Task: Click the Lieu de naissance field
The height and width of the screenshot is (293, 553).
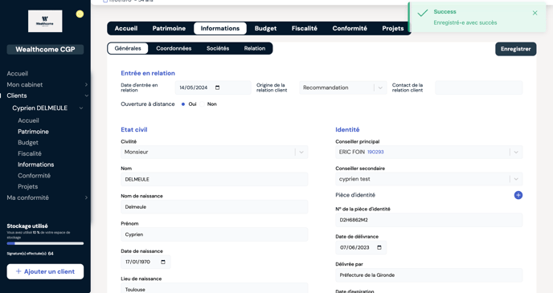Action: pos(215,289)
